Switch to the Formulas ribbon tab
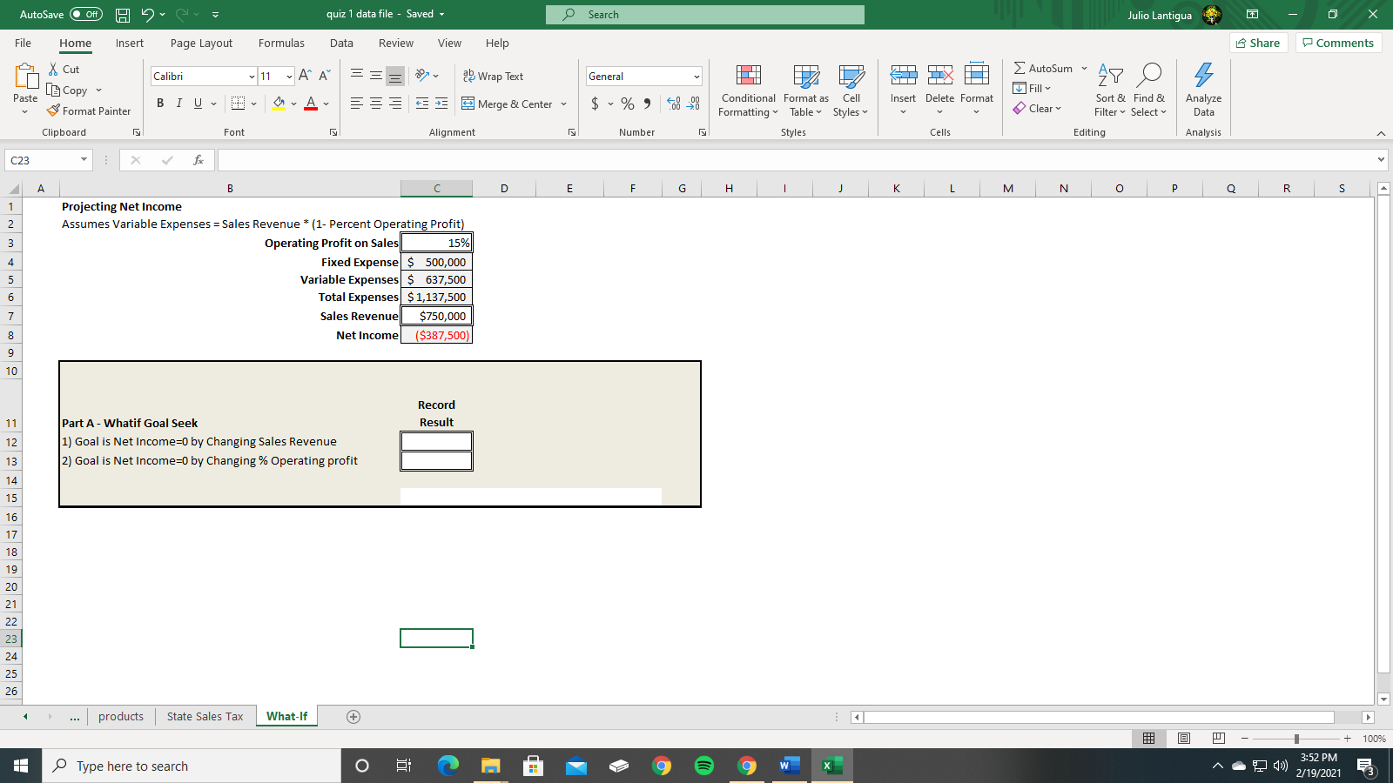Viewport: 1393px width, 783px height. point(281,43)
